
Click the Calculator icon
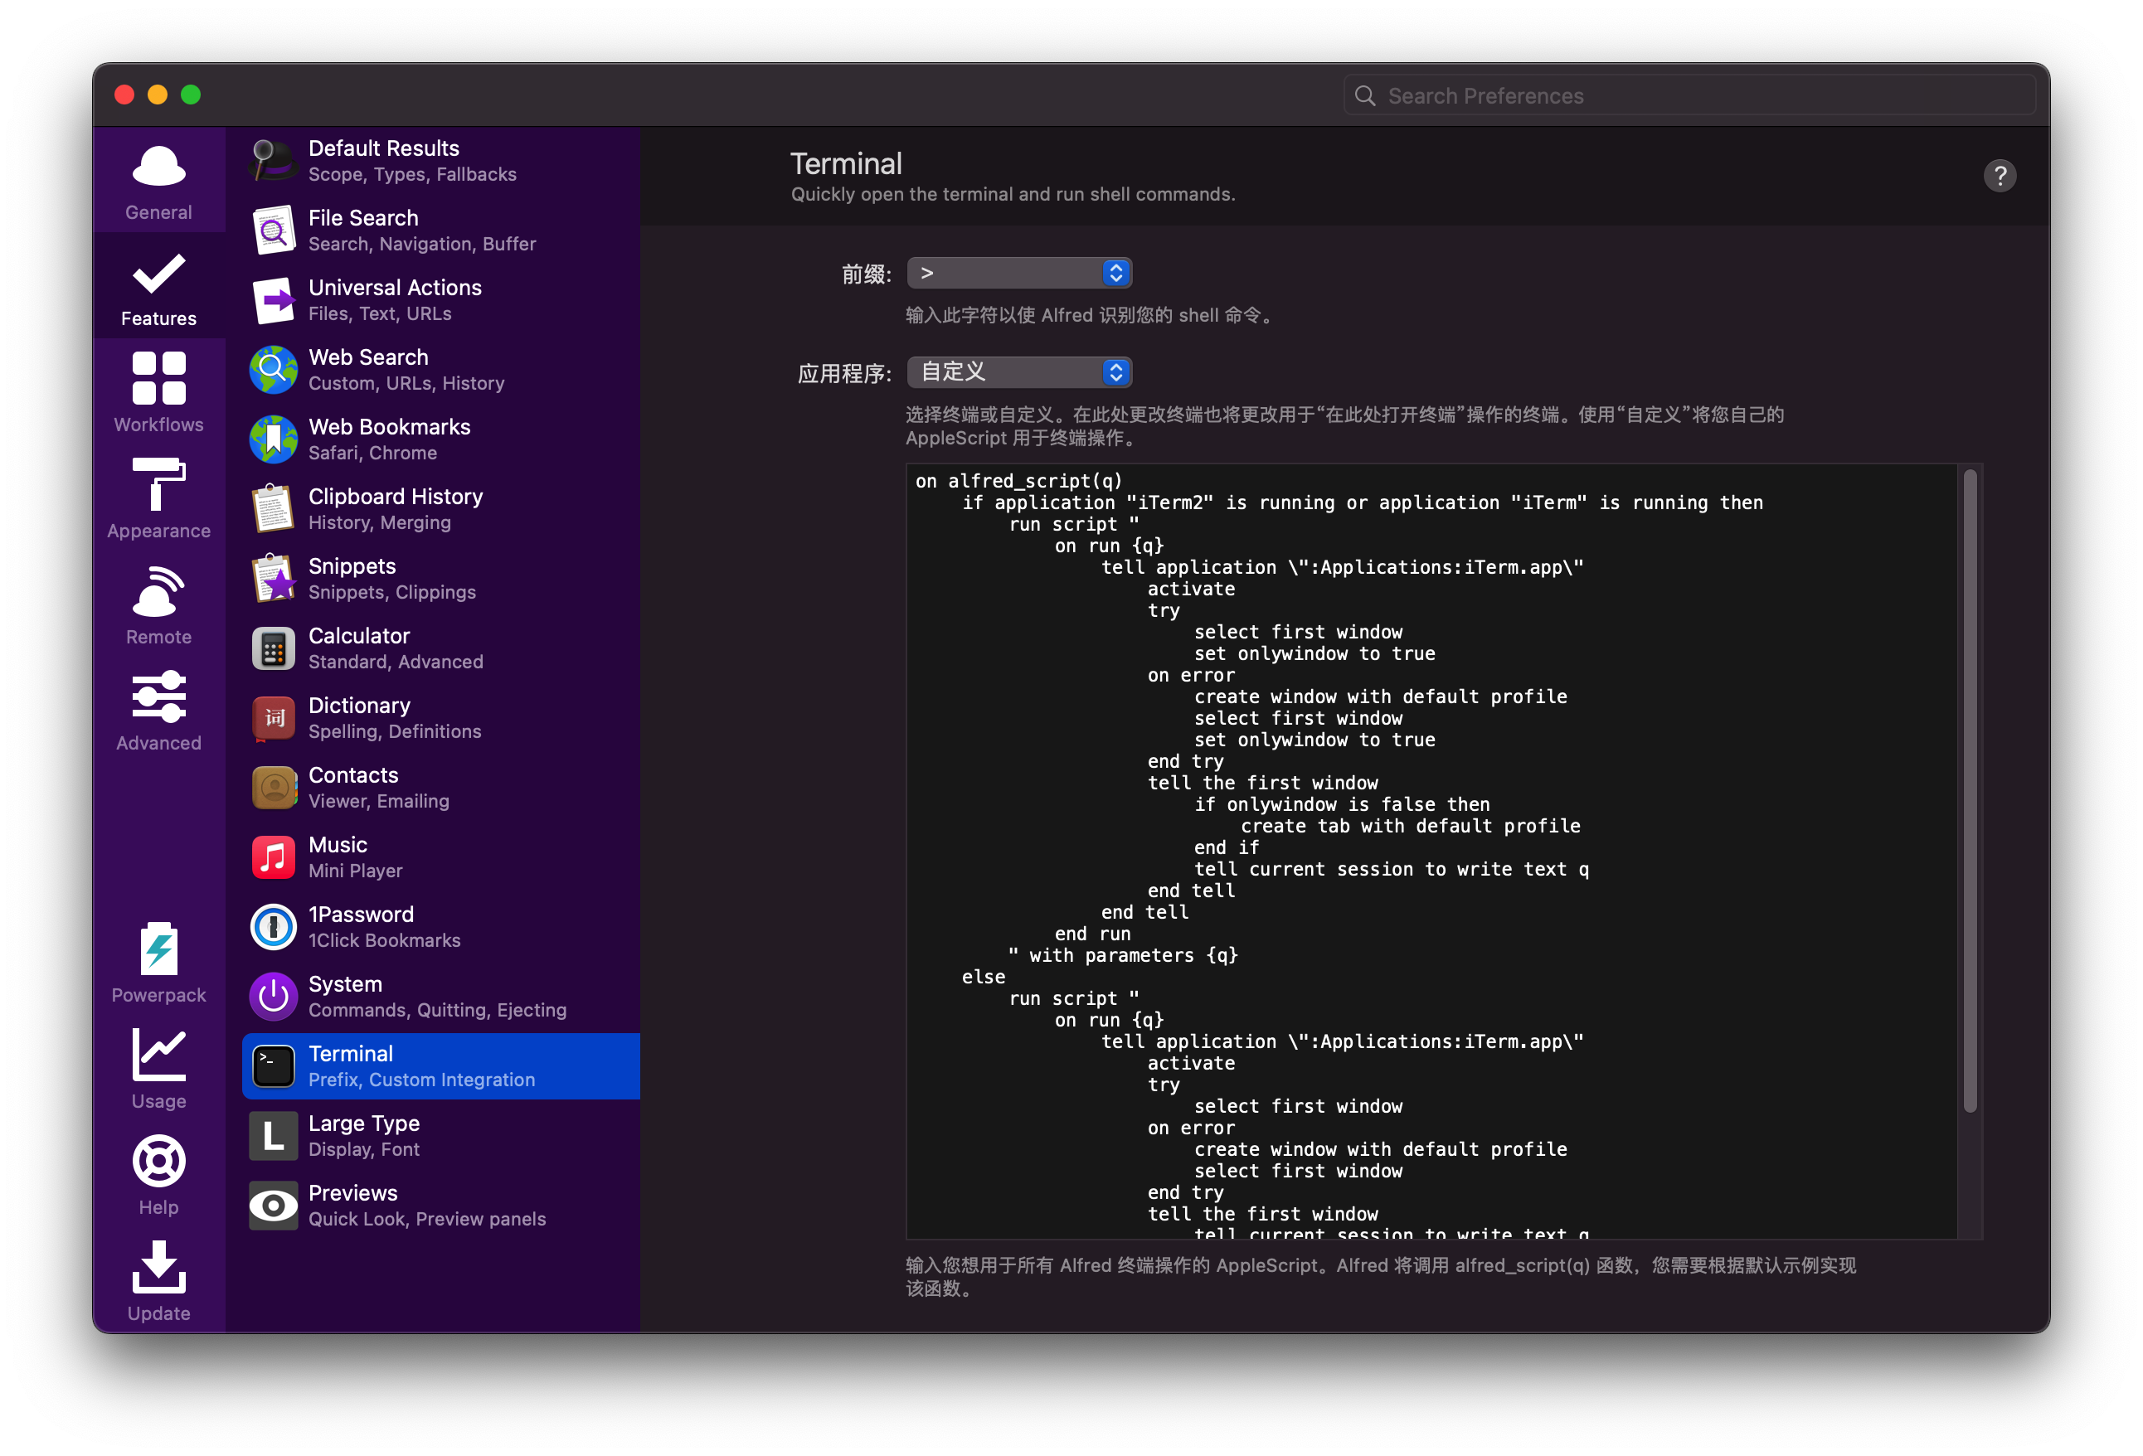pos(273,648)
